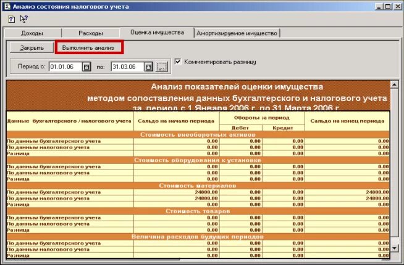Image resolution: width=404 pixels, height=265 pixels.
Task: Select Разница row under оборудования к установке
Action: point(198,179)
